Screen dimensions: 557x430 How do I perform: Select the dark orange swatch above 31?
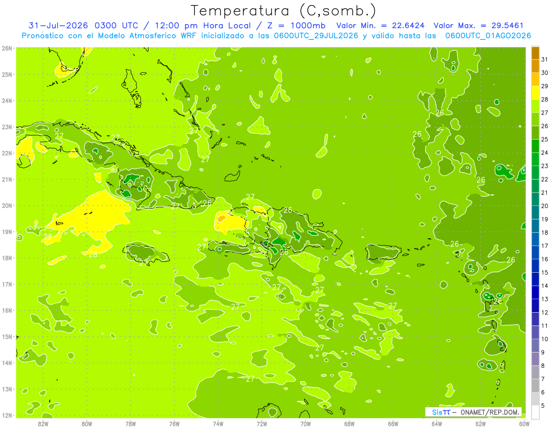535,53
